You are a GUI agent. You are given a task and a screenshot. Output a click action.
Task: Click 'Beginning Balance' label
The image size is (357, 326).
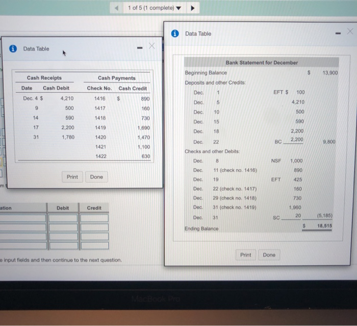[206, 72]
